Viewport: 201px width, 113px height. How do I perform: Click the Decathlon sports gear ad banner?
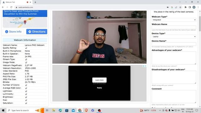pyautogui.click(x=25, y=13)
